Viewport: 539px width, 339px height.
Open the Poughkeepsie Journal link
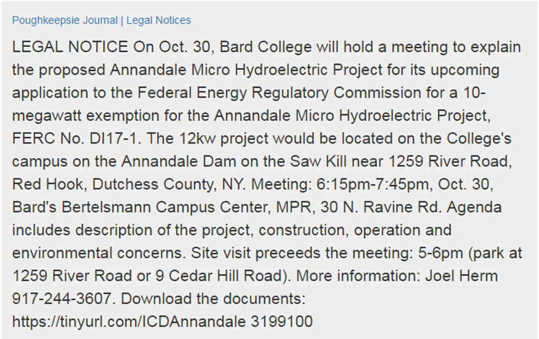(x=65, y=20)
